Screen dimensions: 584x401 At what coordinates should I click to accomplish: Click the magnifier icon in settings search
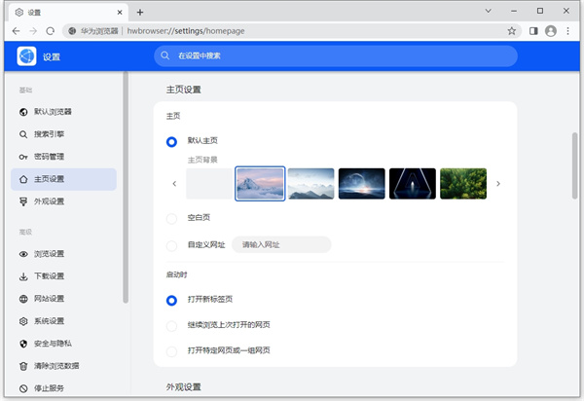(165, 55)
